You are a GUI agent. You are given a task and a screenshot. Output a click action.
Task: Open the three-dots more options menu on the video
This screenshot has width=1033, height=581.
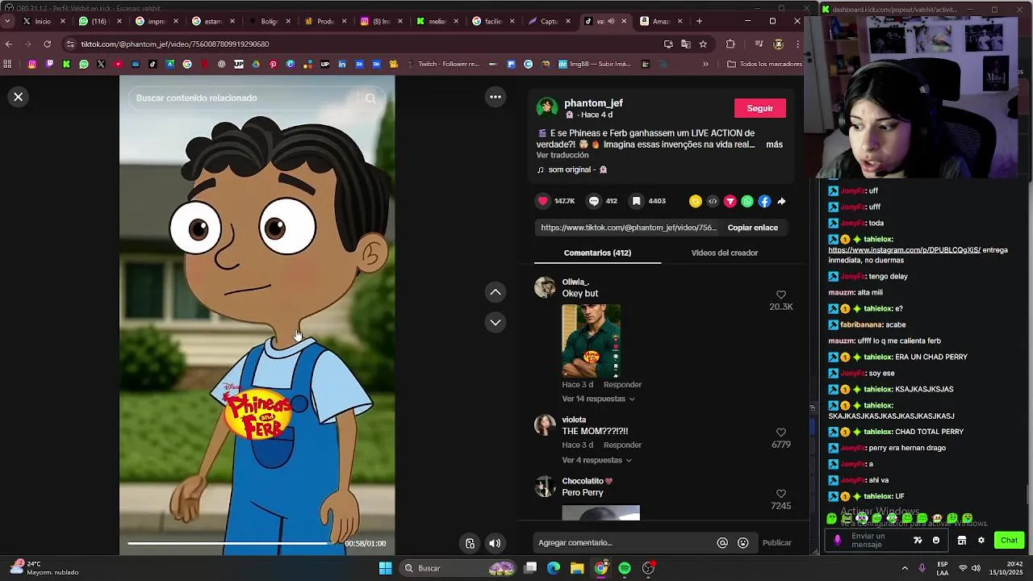pos(496,97)
